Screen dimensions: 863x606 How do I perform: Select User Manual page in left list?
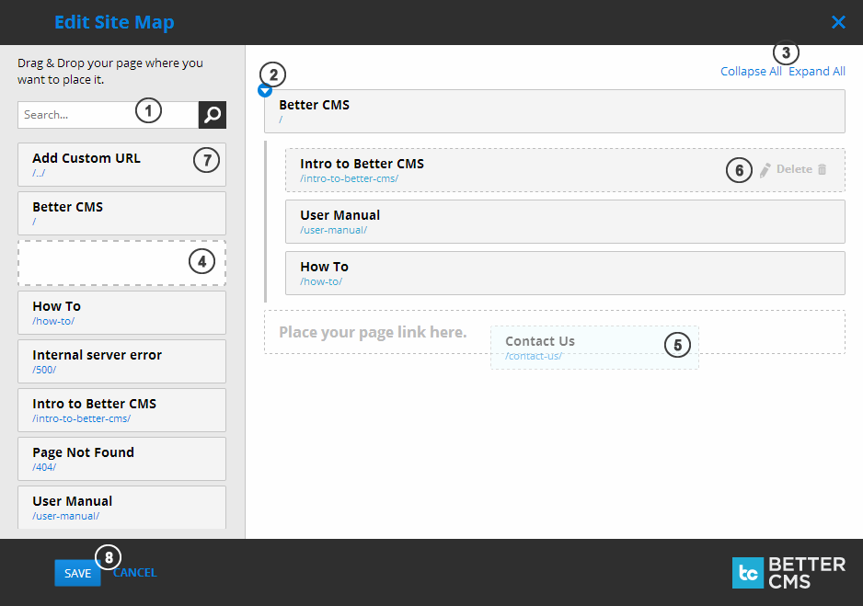tap(121, 507)
